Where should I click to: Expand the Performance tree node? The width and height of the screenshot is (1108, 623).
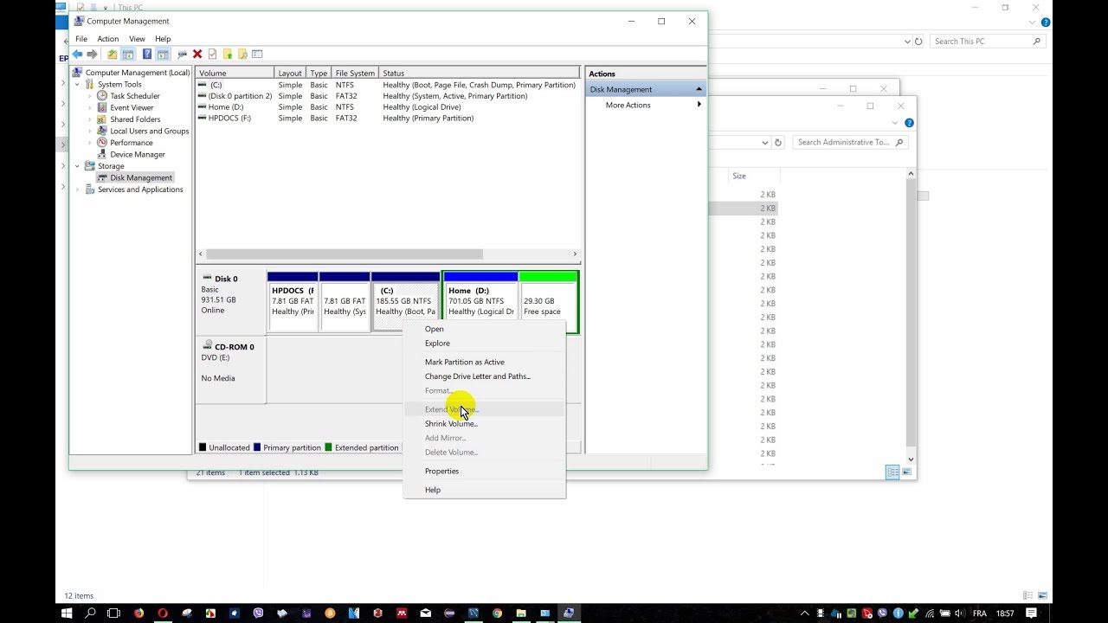(90, 143)
